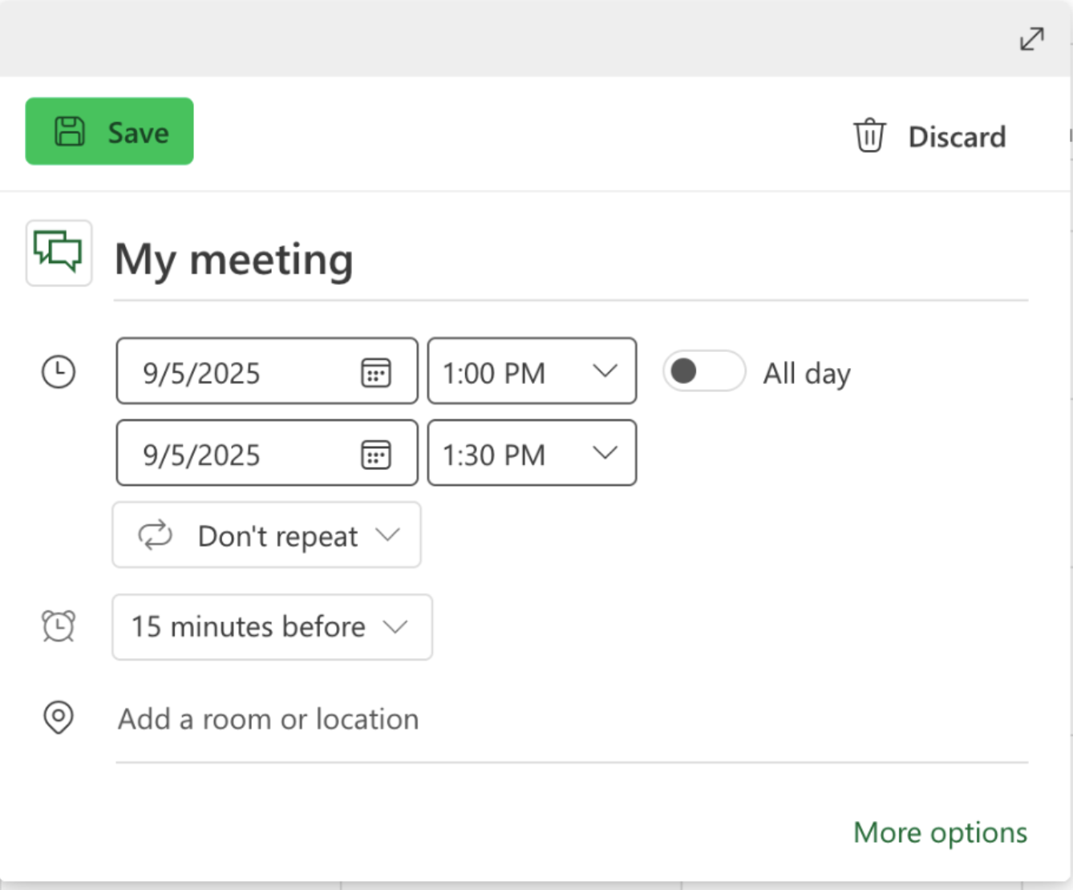This screenshot has width=1073, height=890.
Task: Open the 1:30 PM end time dropdown
Action: coord(532,453)
